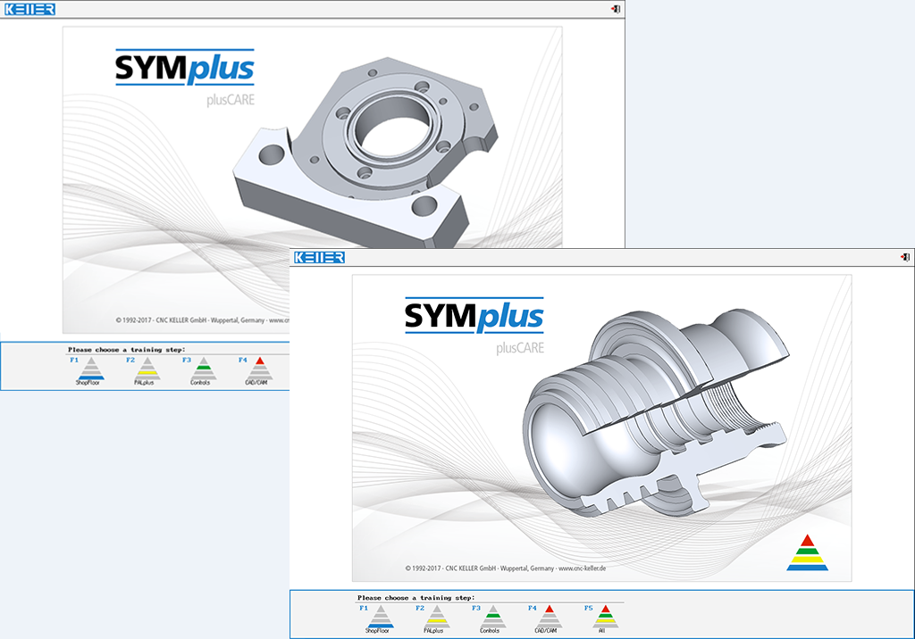915x639 pixels.
Task: Click the KELLER logo in the back window
Action: pos(29,9)
